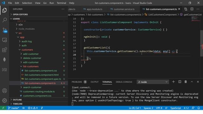Split the terminal panel
This screenshot has width=203, height=114.
pyautogui.click(x=180, y=82)
